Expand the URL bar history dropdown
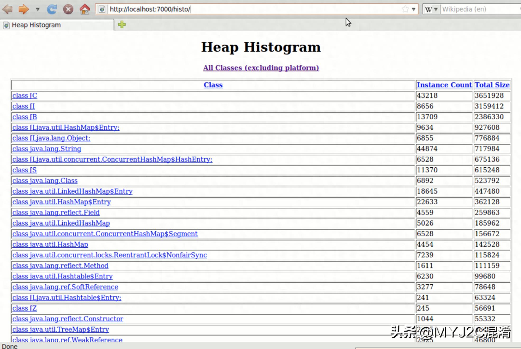Viewport: 521px width, 349px height. (x=414, y=9)
